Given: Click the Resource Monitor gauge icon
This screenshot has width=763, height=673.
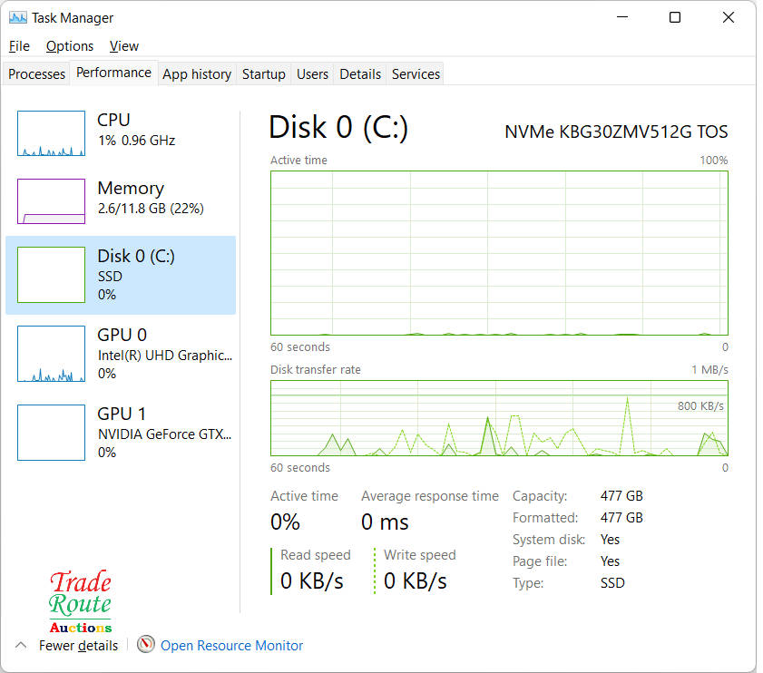Looking at the screenshot, I should point(146,645).
